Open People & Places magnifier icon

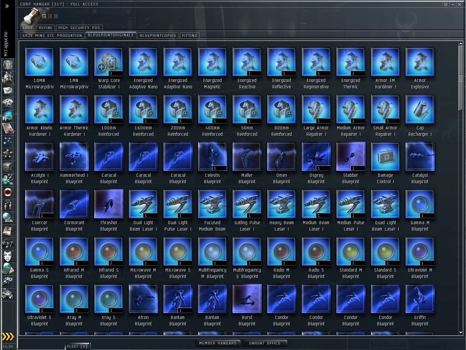pyautogui.click(x=7, y=77)
